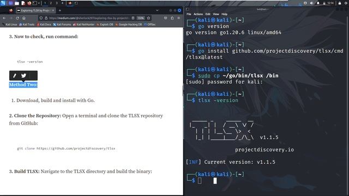
Task: Open the Kali Tools bookmark
Action: 27,24
